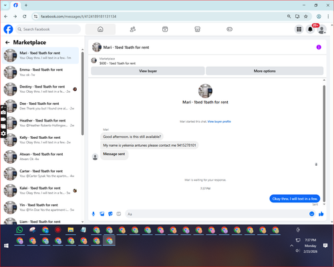Click the Aa message input field

pos(217,214)
